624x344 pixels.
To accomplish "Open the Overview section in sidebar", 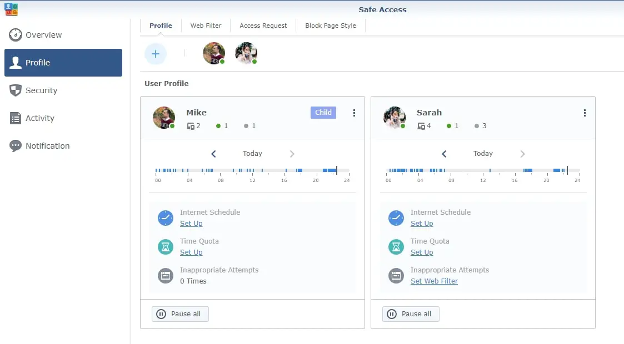I will [x=63, y=35].
